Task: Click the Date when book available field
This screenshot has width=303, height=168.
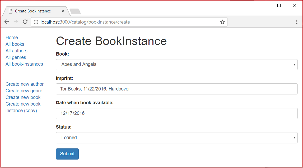Action: click(176, 113)
